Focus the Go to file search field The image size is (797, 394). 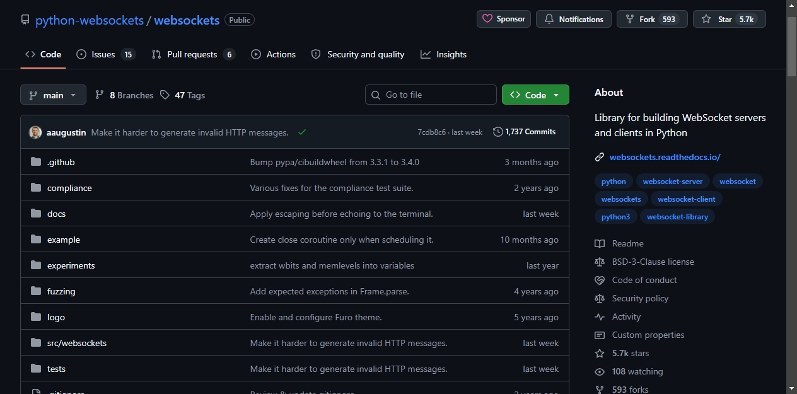[x=431, y=95]
